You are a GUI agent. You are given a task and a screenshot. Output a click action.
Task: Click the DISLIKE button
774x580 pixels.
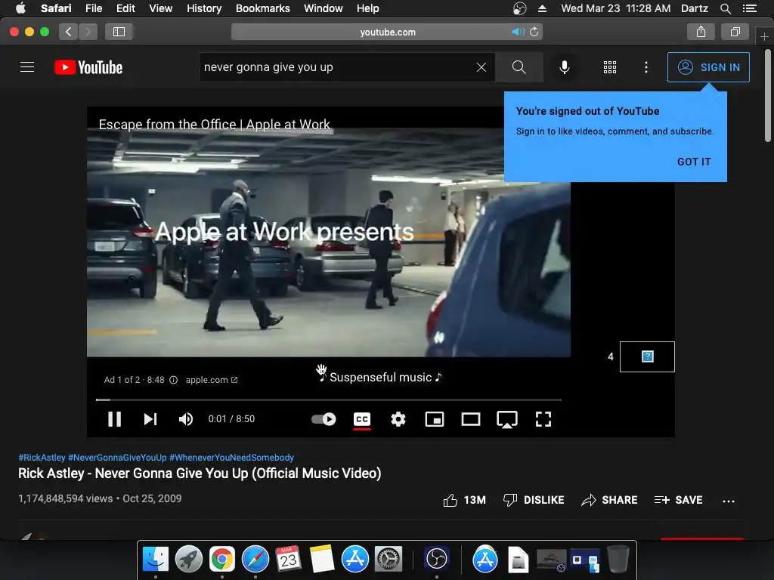click(533, 500)
